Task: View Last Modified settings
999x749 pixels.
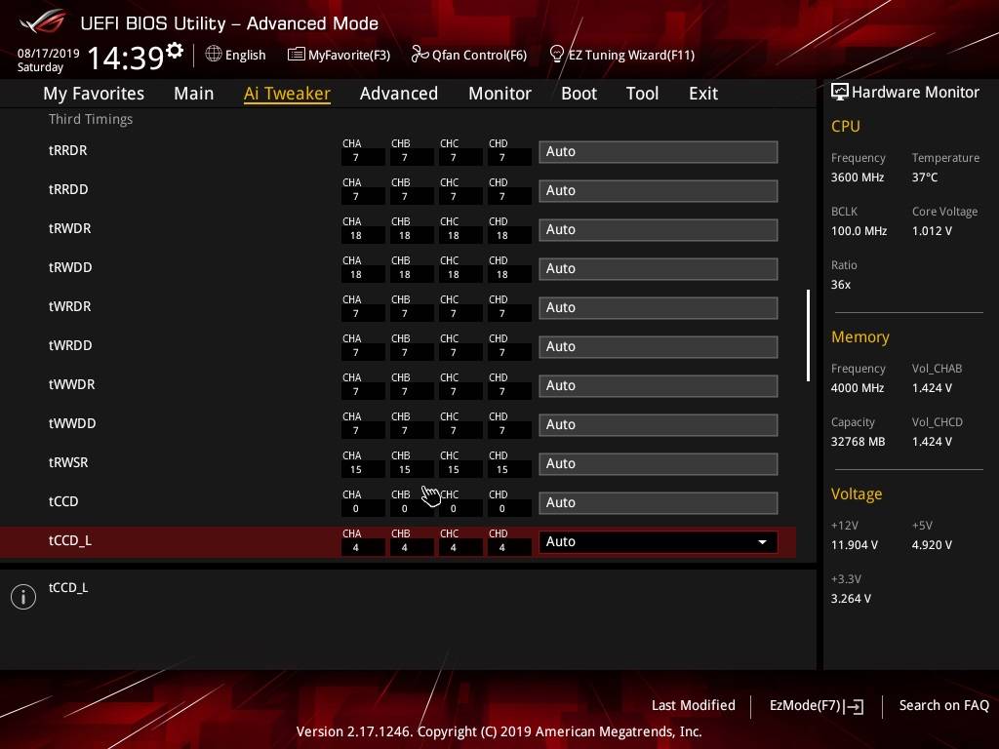Action: coord(694,705)
